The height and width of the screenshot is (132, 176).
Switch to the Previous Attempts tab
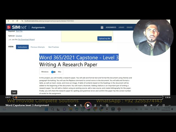[38, 47]
